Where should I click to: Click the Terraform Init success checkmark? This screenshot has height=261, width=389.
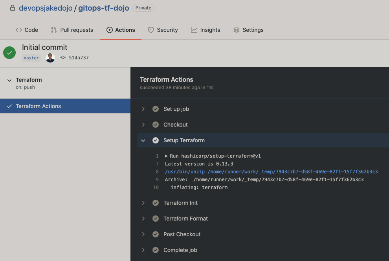click(x=156, y=203)
